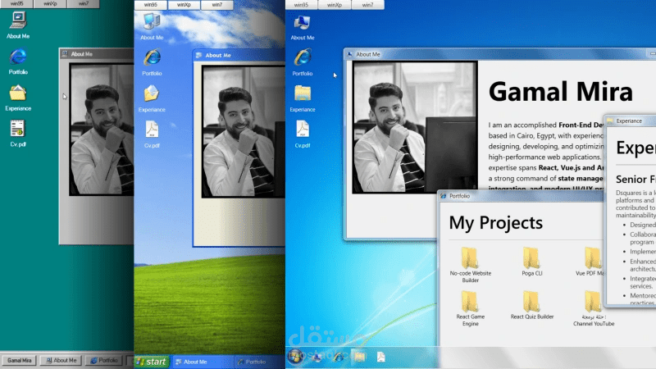Screen dimensions: 656x369
Task: Click folder icon in Win7 taskbar
Action: (x=359, y=357)
